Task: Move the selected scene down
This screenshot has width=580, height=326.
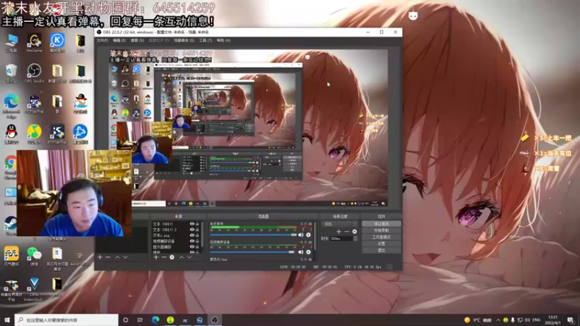Action: 125,257
